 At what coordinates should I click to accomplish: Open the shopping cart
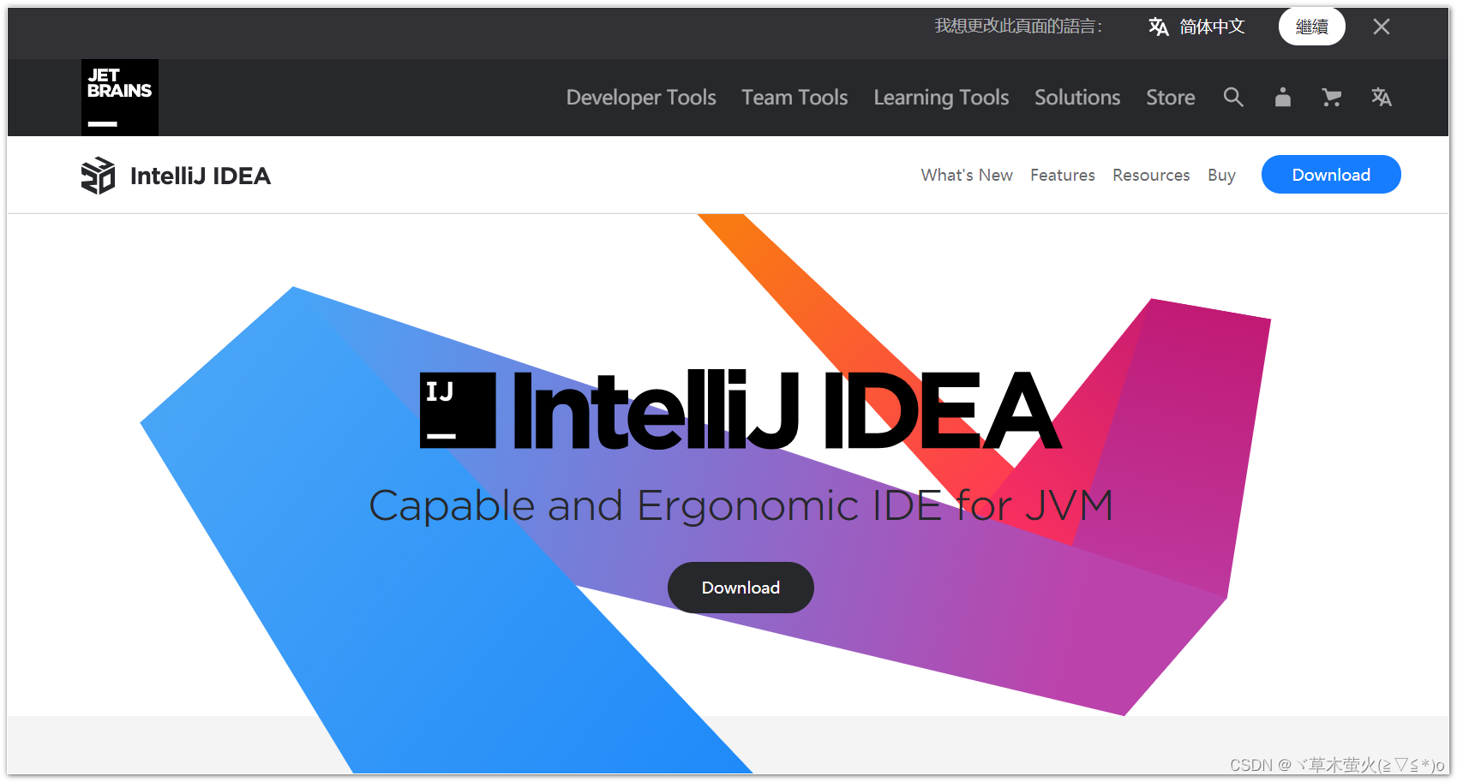(x=1331, y=97)
